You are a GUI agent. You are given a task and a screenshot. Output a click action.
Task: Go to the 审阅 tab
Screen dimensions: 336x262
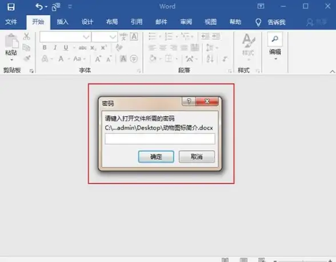pyautogui.click(x=186, y=22)
